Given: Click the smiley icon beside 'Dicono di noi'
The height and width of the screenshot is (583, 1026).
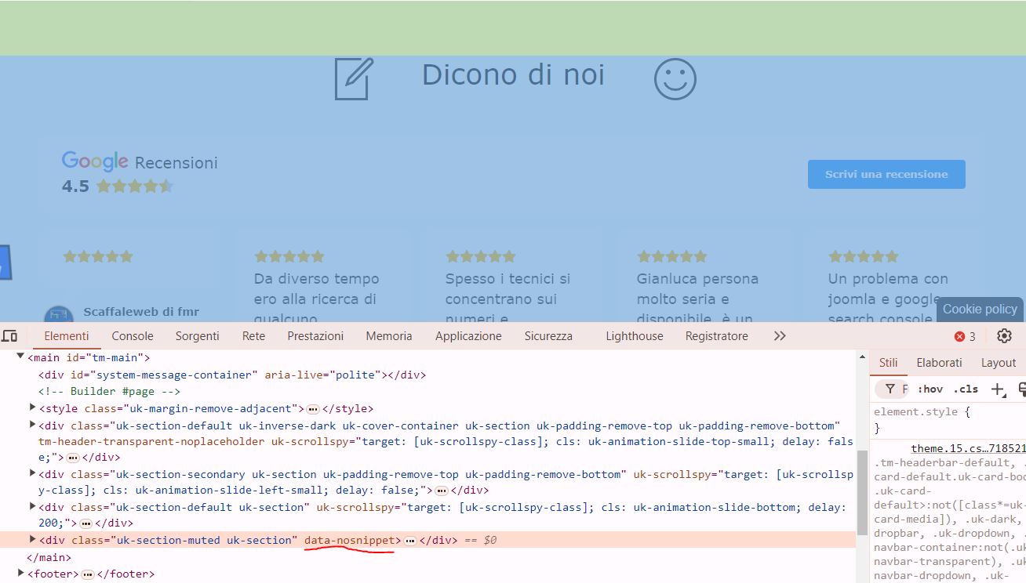Looking at the screenshot, I should [x=675, y=78].
